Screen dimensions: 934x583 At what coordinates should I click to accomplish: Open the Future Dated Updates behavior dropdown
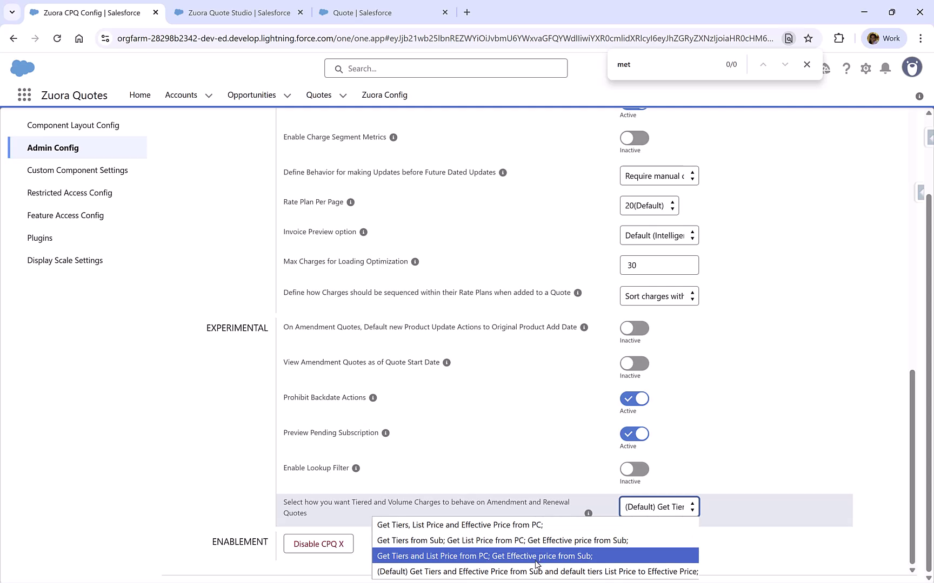click(x=659, y=175)
